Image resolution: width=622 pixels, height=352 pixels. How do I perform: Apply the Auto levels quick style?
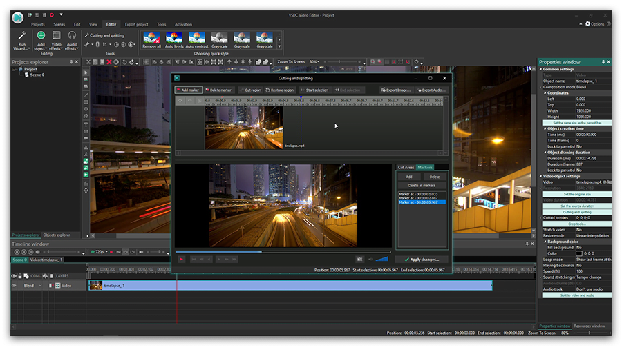point(174,41)
